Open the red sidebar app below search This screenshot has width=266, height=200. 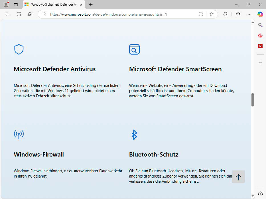pyautogui.click(x=260, y=36)
